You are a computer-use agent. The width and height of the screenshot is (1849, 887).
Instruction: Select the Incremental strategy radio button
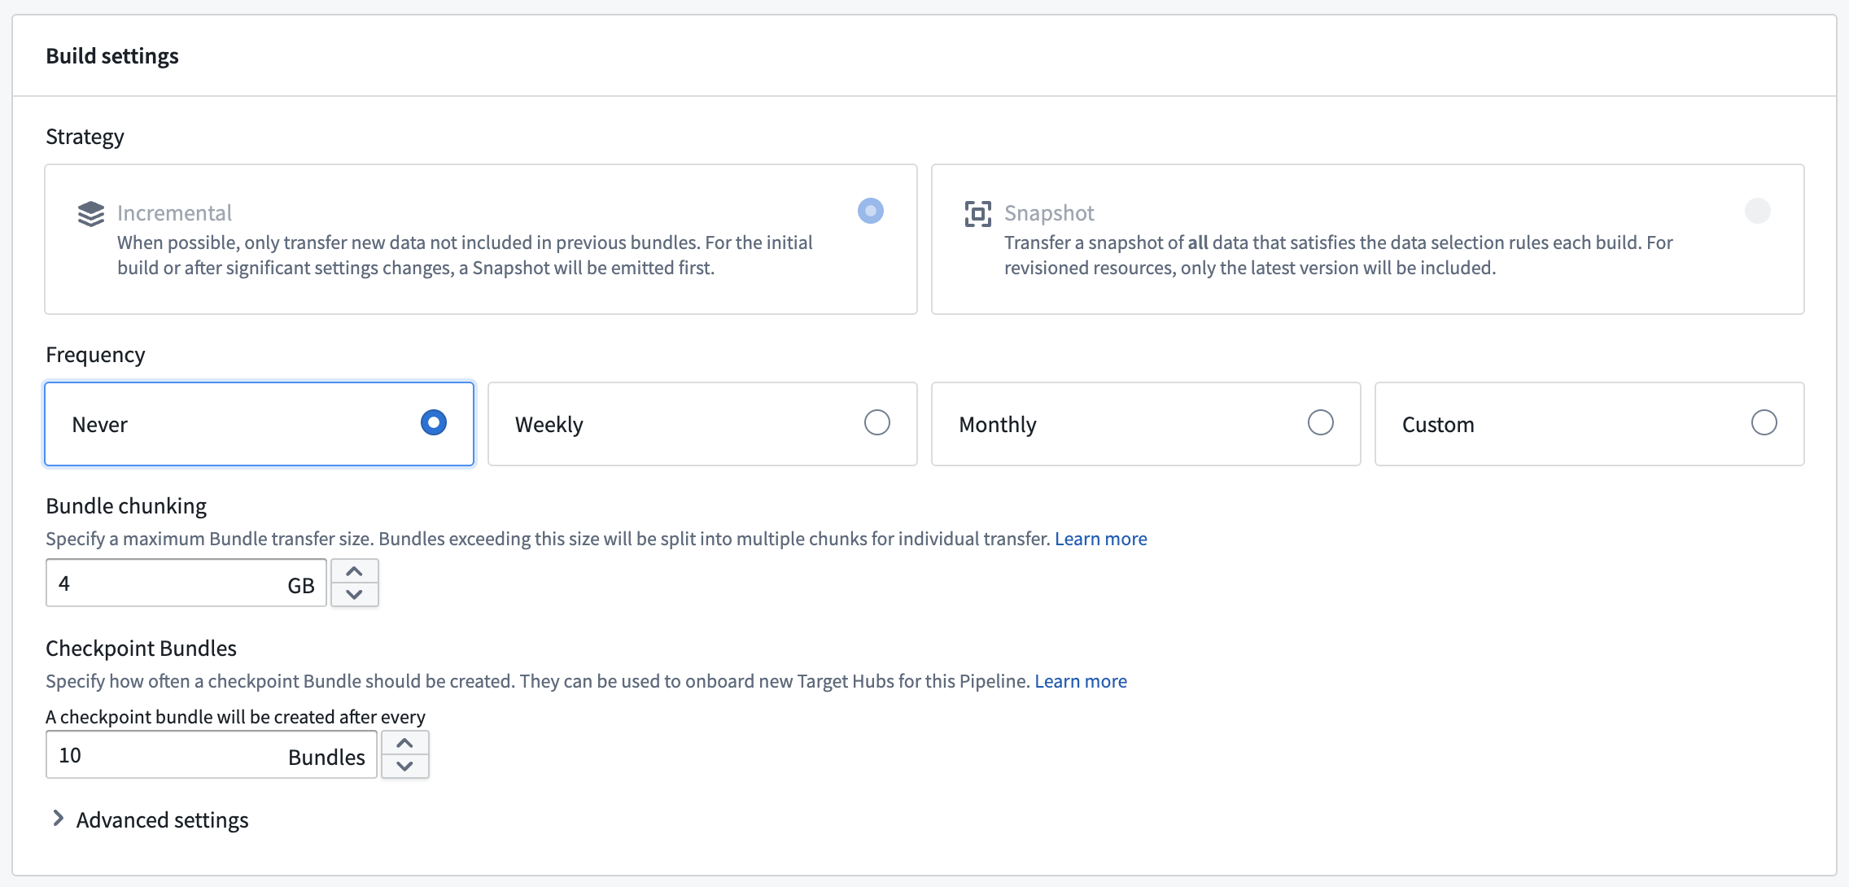click(x=870, y=211)
